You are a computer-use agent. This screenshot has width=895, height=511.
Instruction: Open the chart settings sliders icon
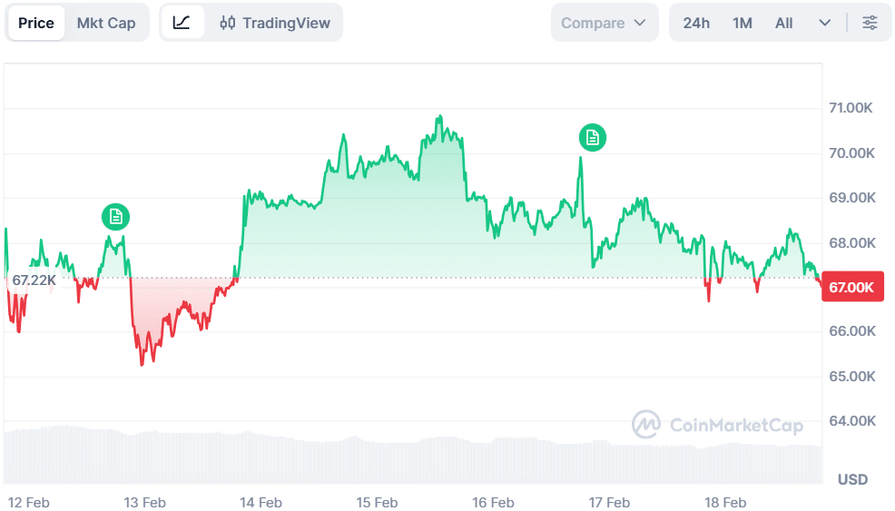coord(870,23)
